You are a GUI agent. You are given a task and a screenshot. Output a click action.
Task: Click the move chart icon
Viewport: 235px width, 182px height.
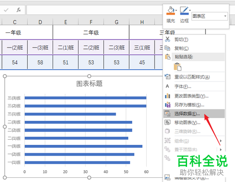pos(167,122)
